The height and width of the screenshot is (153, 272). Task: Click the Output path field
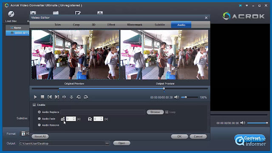[x=62, y=143]
